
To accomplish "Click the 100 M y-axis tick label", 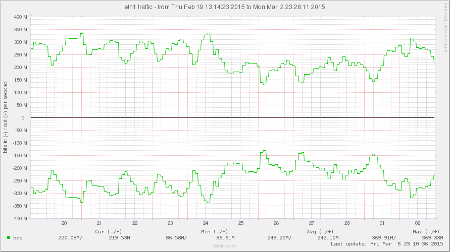I will coord(21,93).
